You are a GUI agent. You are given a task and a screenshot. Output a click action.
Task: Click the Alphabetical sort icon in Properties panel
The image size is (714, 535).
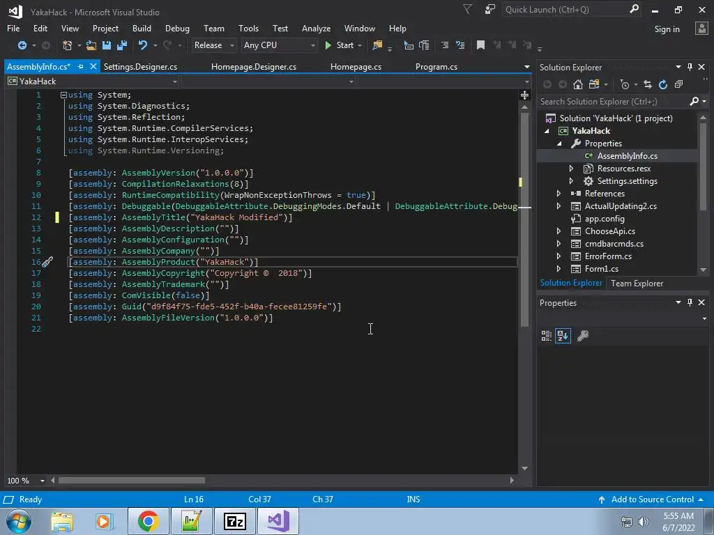click(563, 336)
